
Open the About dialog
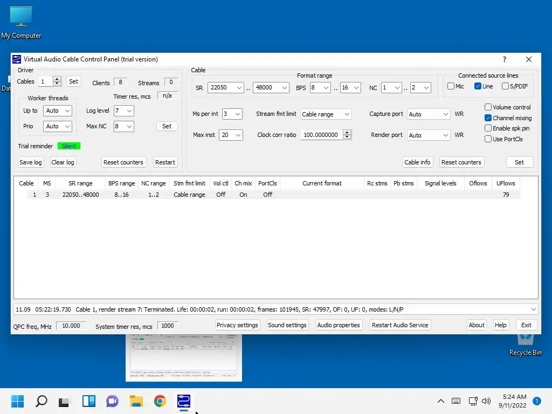(x=477, y=325)
